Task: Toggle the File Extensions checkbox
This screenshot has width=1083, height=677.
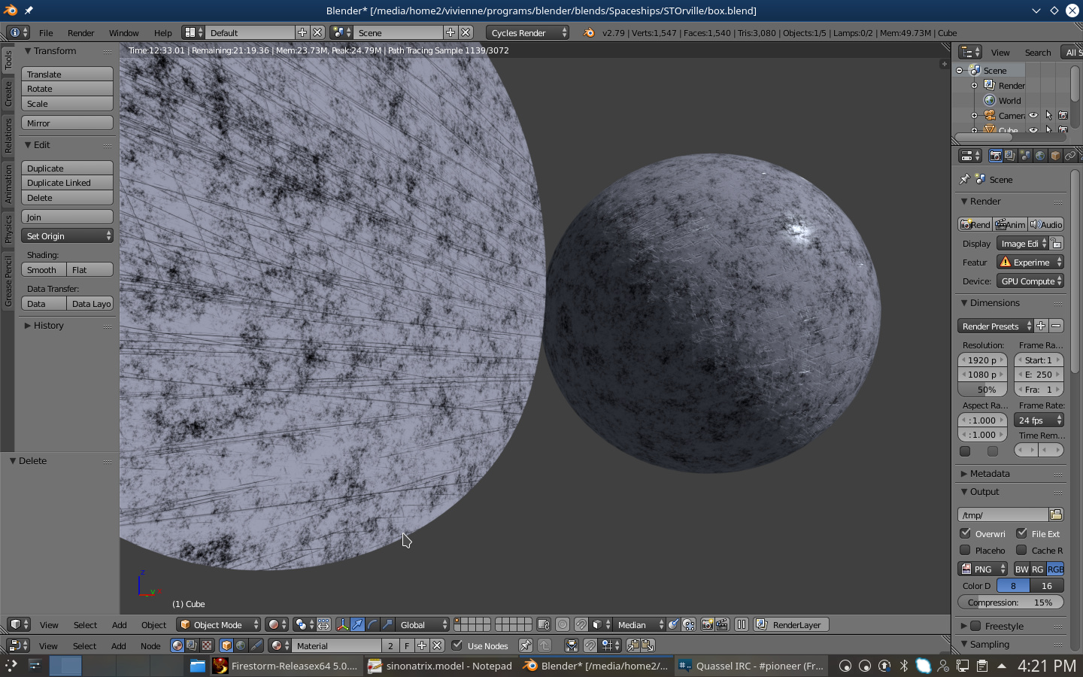Action: point(1021,533)
